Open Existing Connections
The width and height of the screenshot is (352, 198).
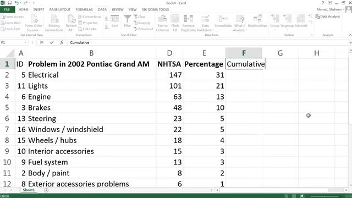(x=54, y=23)
